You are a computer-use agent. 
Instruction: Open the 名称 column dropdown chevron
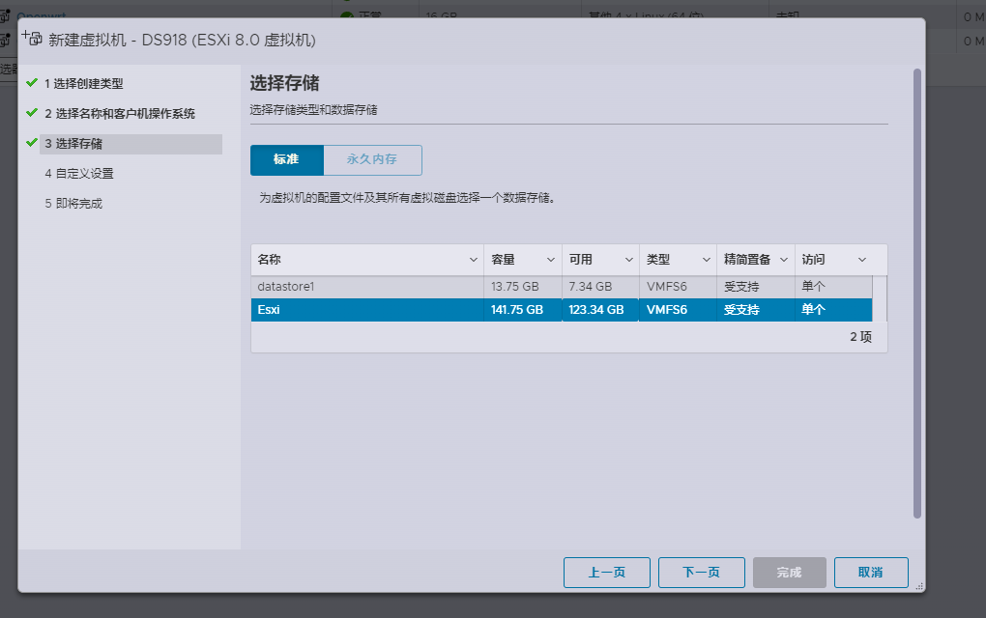click(474, 260)
